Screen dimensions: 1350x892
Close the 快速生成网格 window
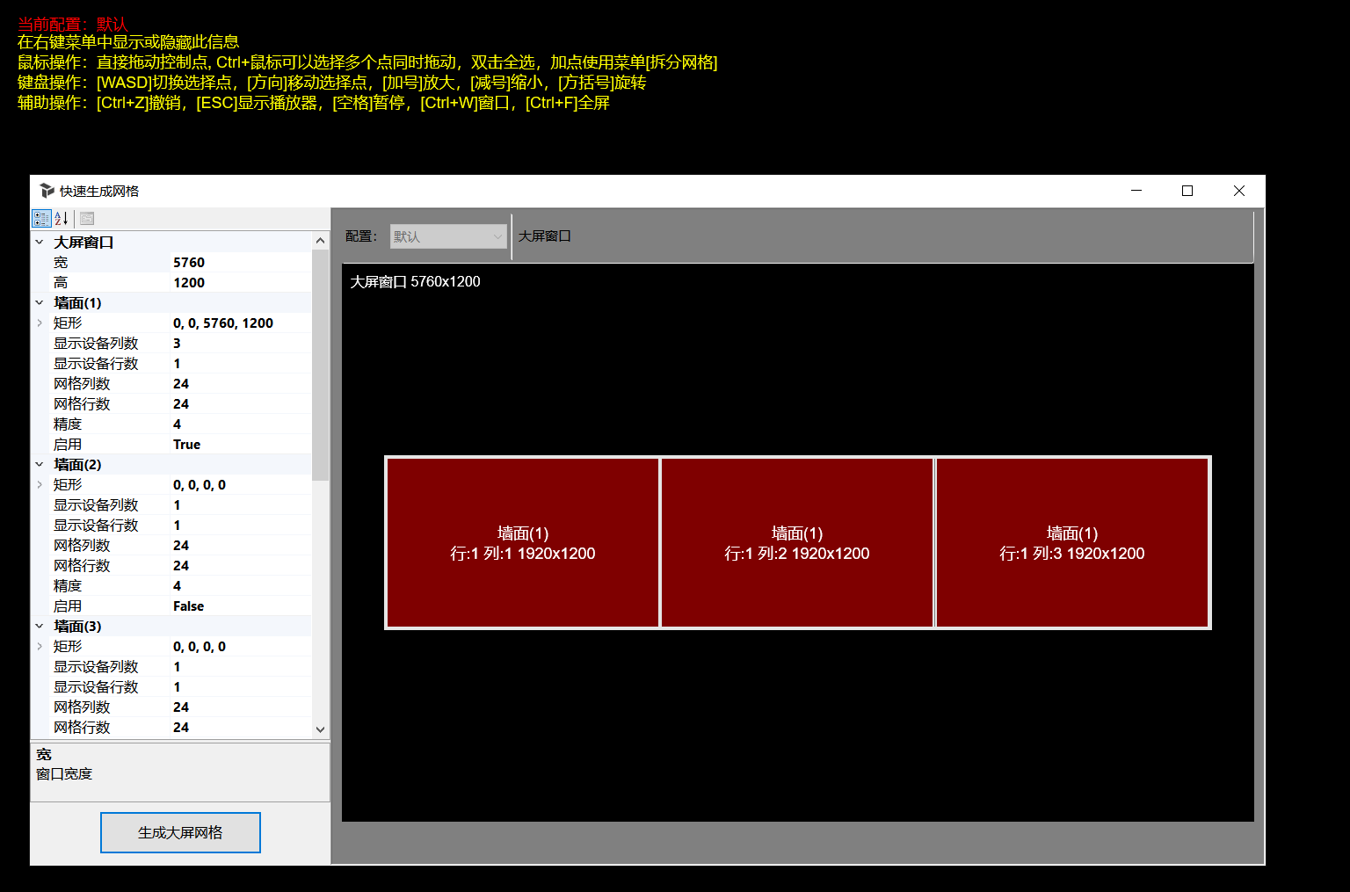coord(1238,191)
